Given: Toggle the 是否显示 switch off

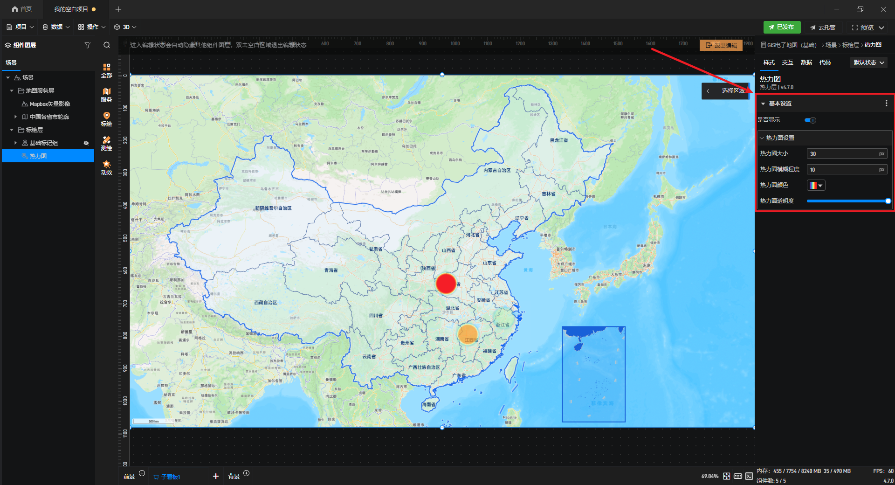Looking at the screenshot, I should [810, 120].
